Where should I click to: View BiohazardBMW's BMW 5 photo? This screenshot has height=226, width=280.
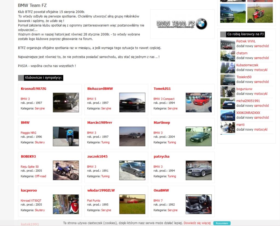[132, 103]
